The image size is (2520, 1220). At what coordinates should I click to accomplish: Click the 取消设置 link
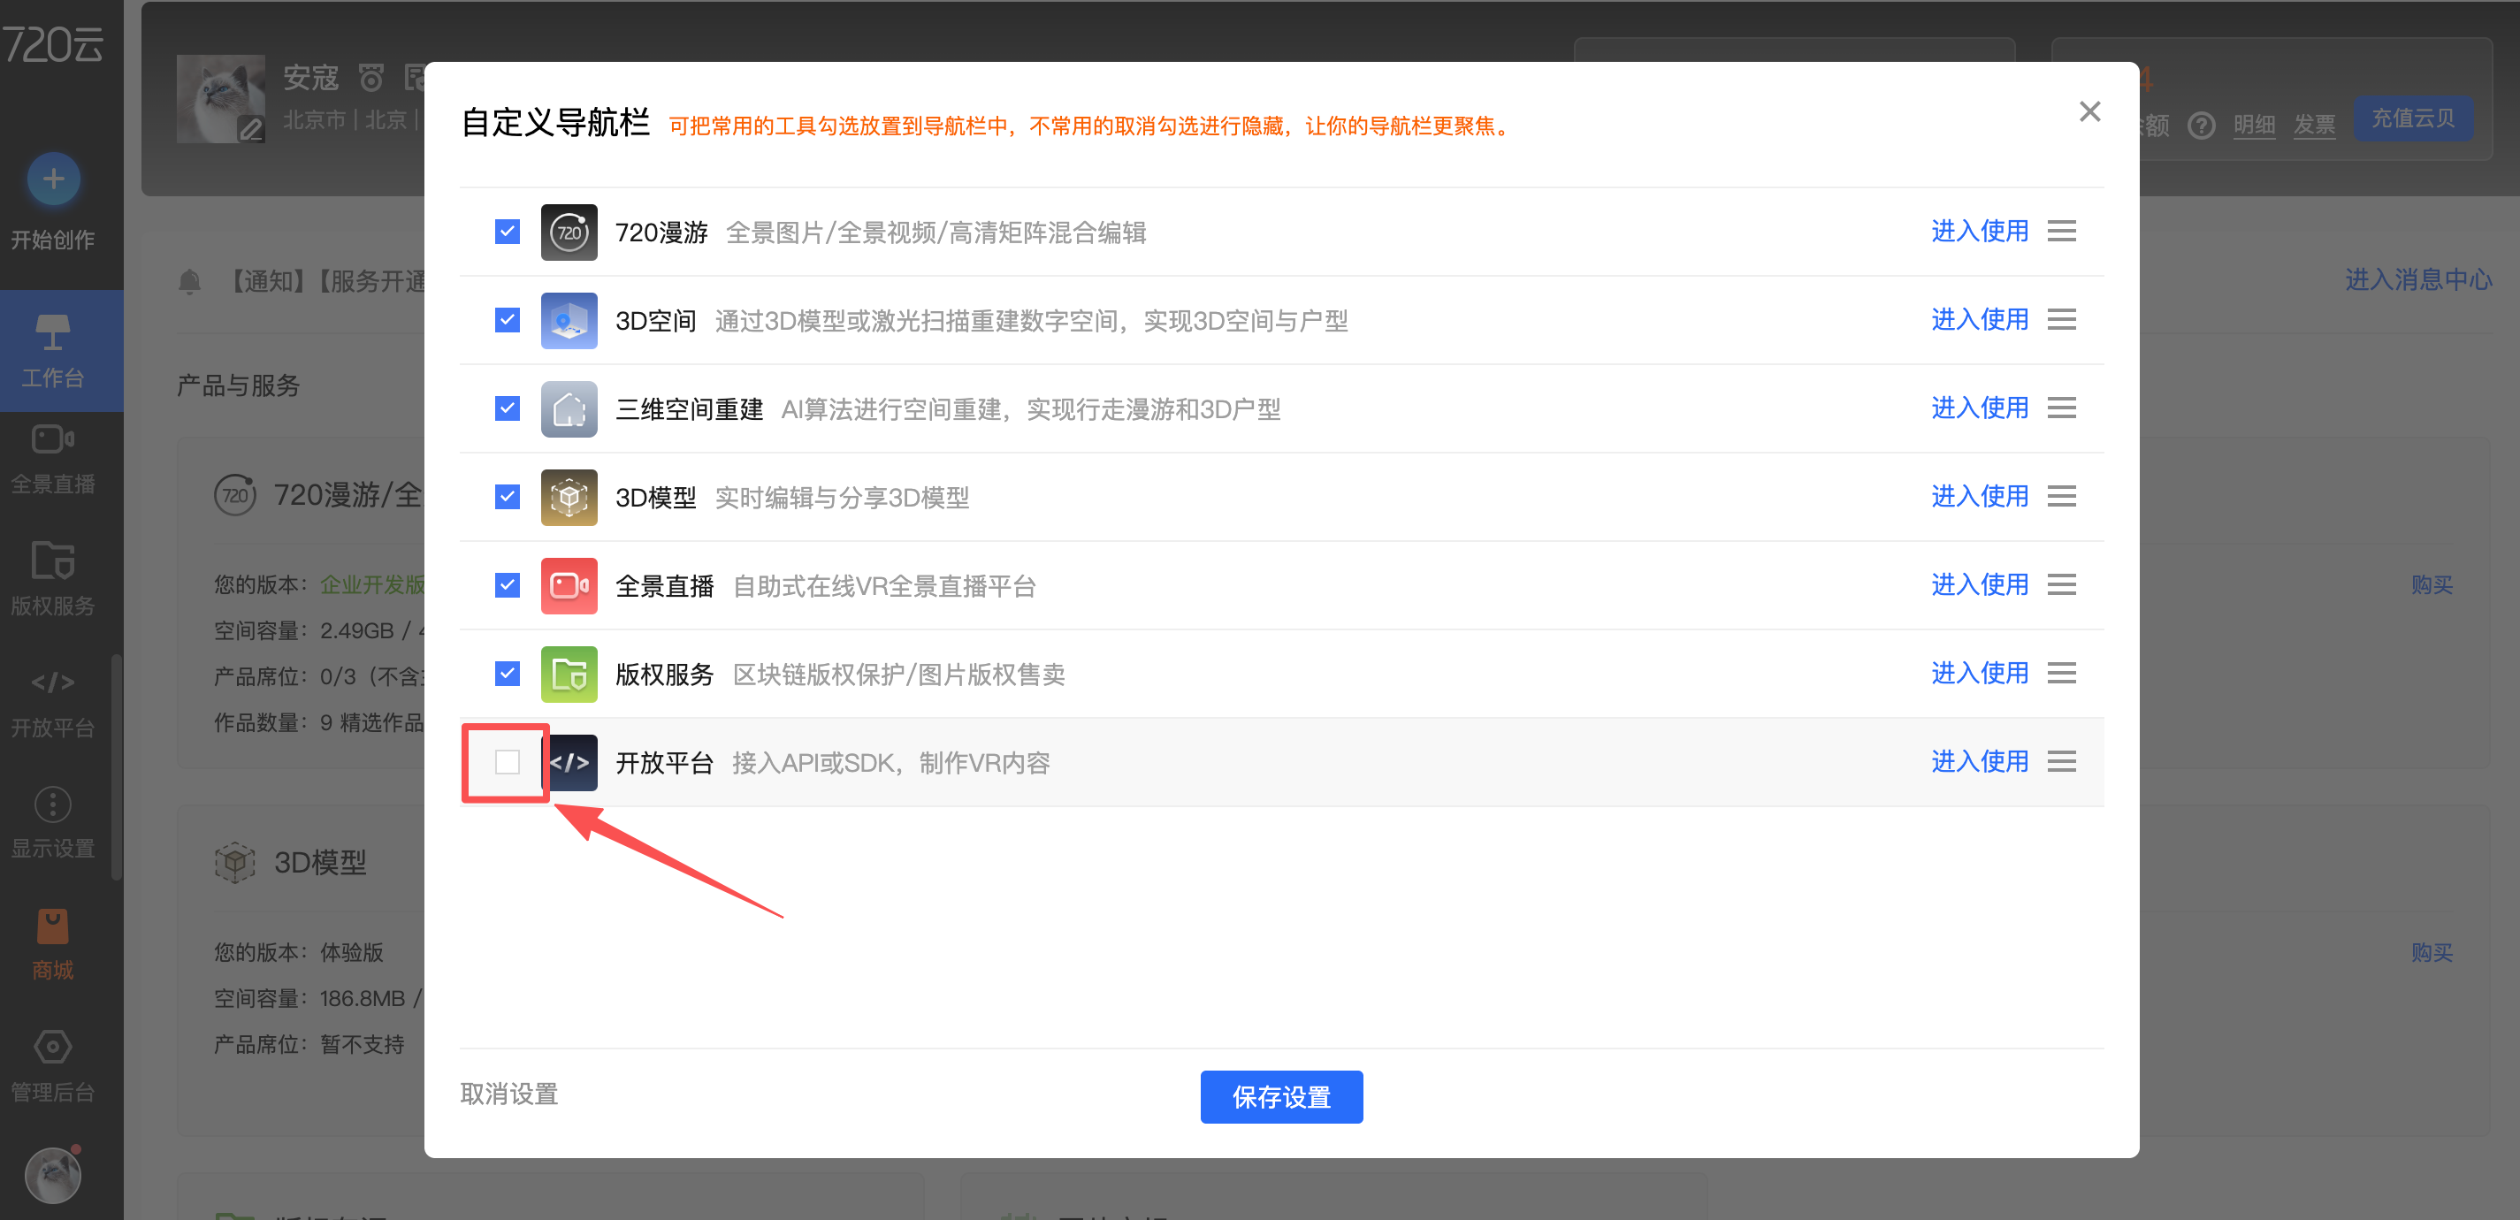(508, 1094)
